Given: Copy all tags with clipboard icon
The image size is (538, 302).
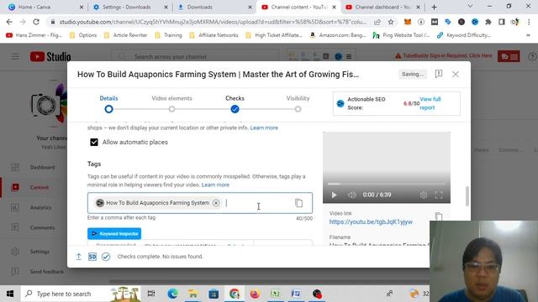Looking at the screenshot, I should 299,203.
